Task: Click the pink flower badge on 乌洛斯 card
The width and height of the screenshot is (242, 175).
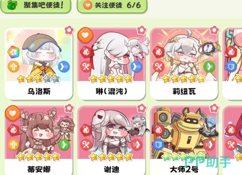Action: click(x=69, y=30)
